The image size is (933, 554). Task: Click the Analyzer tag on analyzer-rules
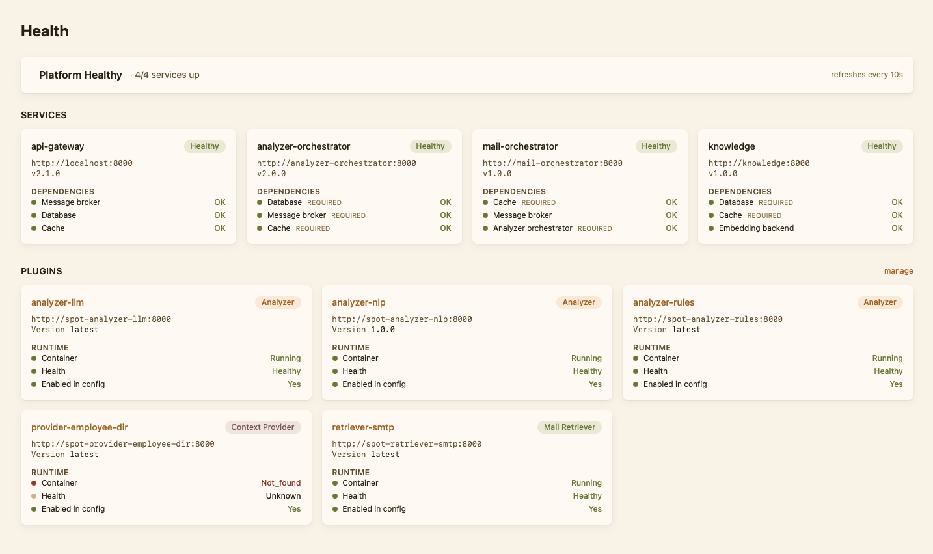click(880, 302)
